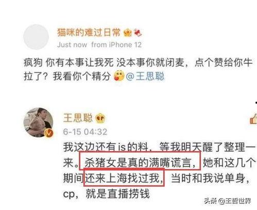Open the @王思聪 mention link
The height and width of the screenshot is (210, 257).
[145, 76]
